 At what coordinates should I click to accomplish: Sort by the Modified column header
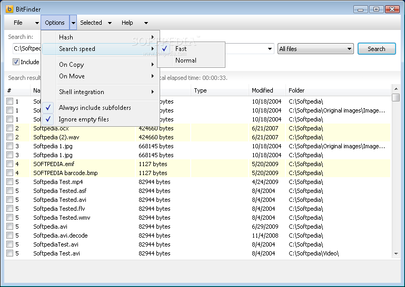pos(267,90)
